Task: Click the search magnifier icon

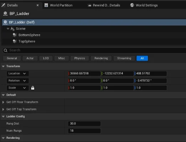Action: (5, 50)
